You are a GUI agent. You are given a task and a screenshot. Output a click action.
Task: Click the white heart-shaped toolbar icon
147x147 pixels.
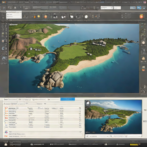click(x=71, y=17)
